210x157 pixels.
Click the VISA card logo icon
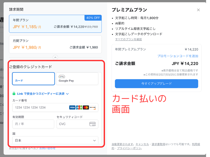click(72, 108)
